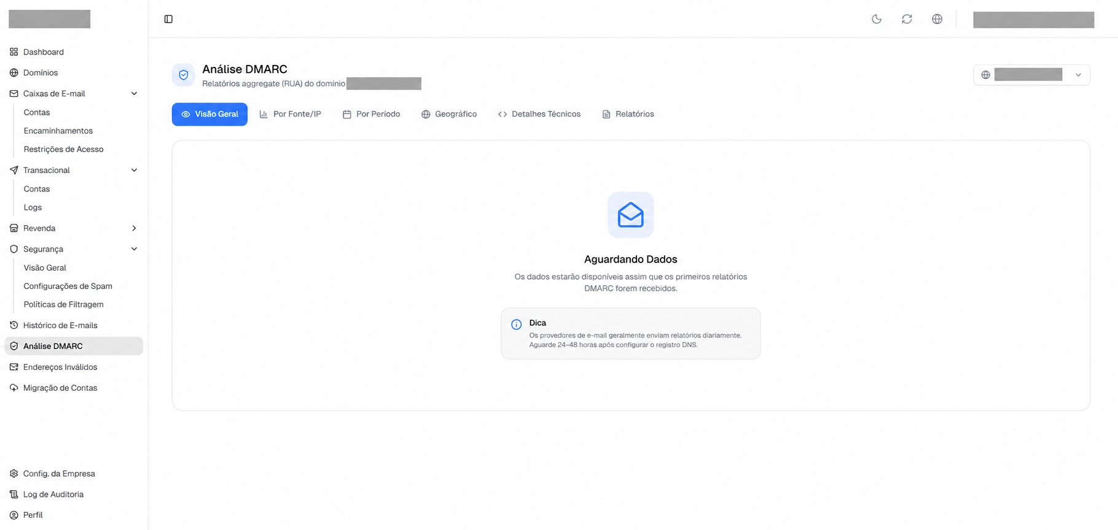The image size is (1118, 530).
Task: Open the domain selector dropdown
Action: point(1031,75)
